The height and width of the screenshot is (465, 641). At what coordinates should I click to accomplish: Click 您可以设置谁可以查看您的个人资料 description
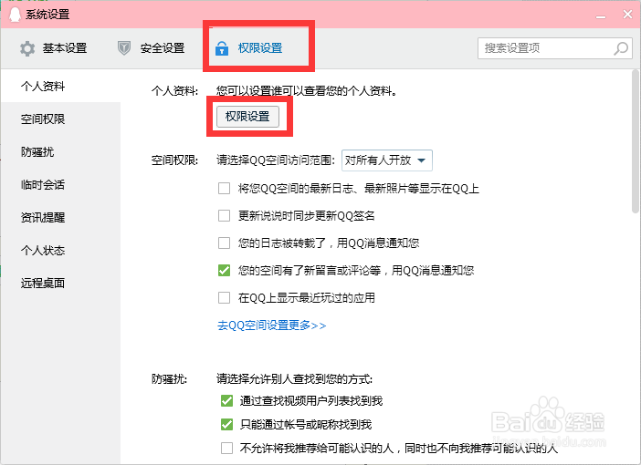click(x=307, y=90)
